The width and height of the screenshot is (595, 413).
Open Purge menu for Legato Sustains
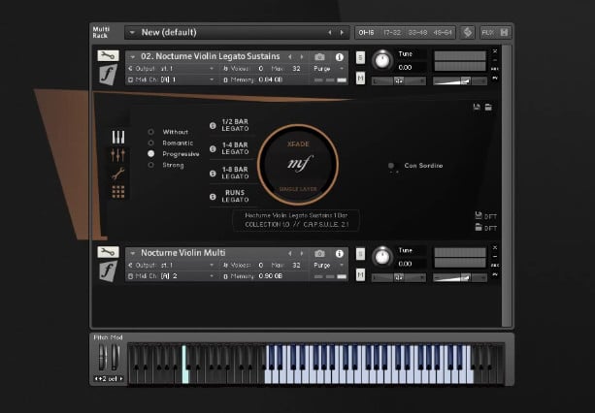pyautogui.click(x=329, y=69)
